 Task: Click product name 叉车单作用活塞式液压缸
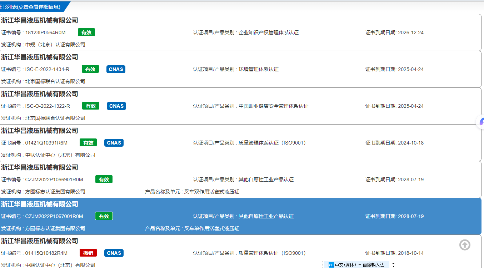coord(212,228)
